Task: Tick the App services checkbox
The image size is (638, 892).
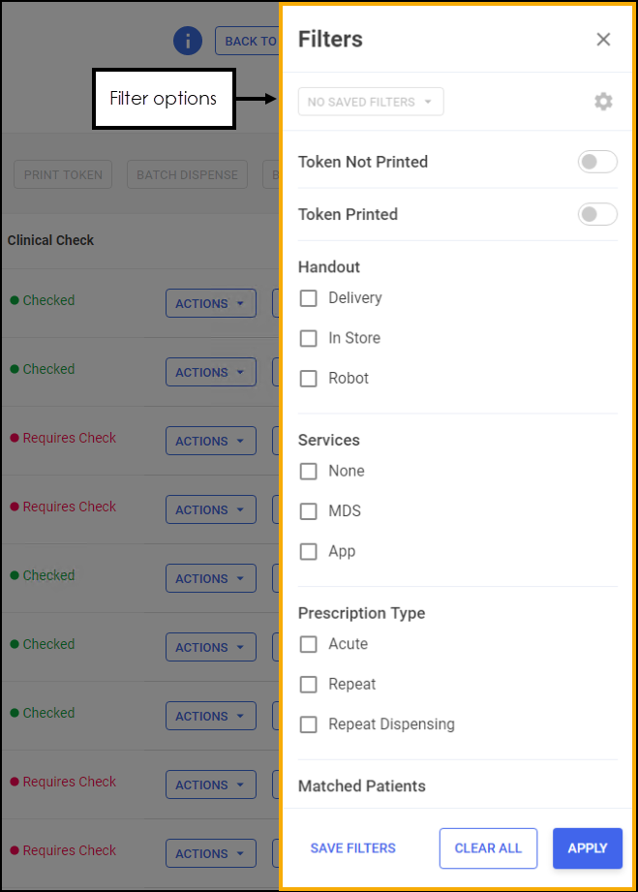Action: point(309,551)
